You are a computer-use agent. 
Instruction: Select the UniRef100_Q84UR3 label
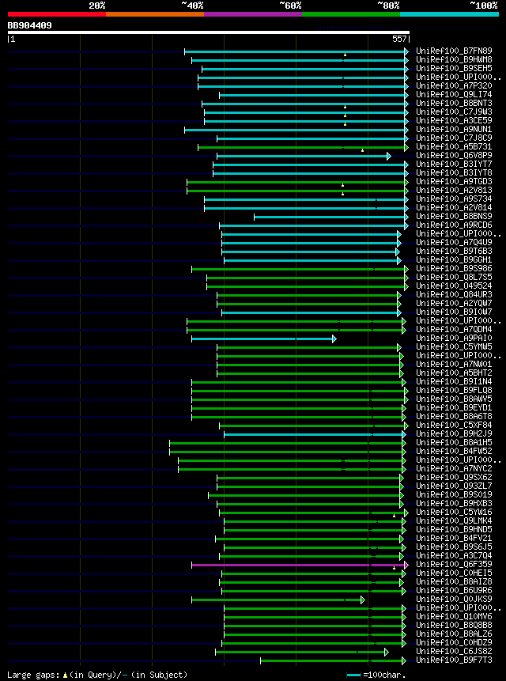tap(454, 294)
